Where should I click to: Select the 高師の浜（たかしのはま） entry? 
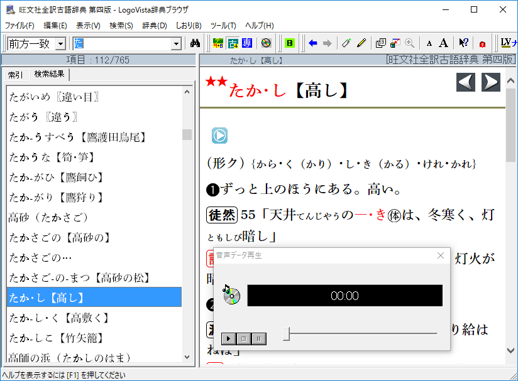pyautogui.click(x=94, y=357)
